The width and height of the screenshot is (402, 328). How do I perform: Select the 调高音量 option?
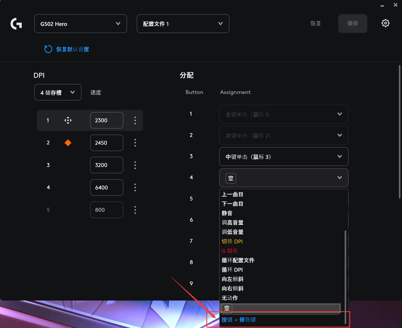233,223
